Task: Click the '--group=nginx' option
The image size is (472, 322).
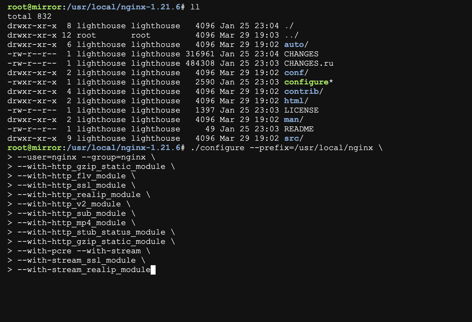Action: pyautogui.click(x=114, y=157)
